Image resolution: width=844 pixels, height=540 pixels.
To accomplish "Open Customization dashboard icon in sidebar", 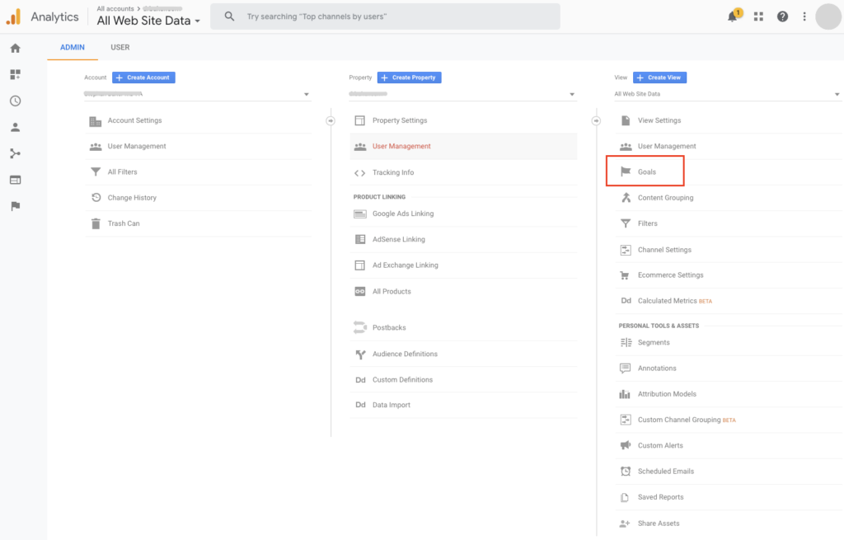I will pyautogui.click(x=15, y=74).
